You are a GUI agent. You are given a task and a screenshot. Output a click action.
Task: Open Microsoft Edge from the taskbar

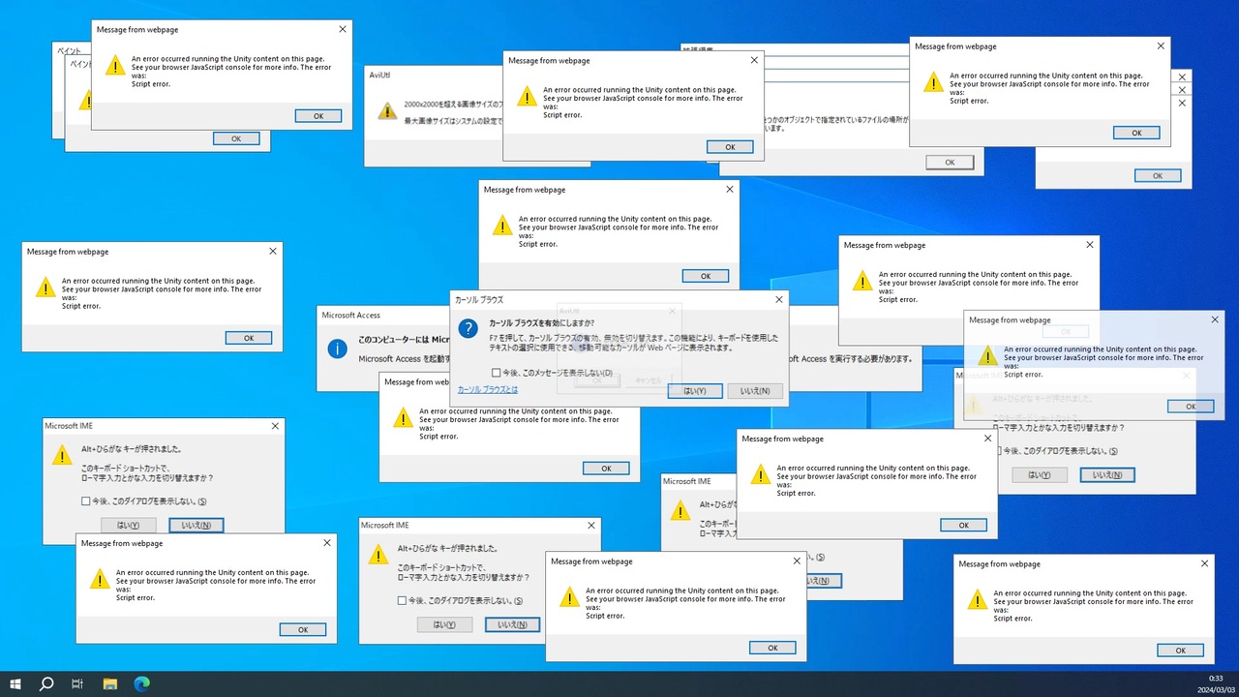point(141,683)
